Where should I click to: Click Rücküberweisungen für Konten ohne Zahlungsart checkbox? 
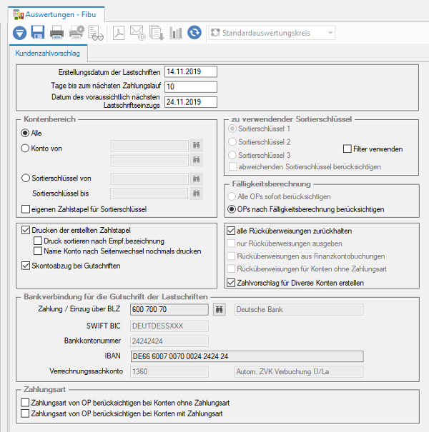coord(231,268)
